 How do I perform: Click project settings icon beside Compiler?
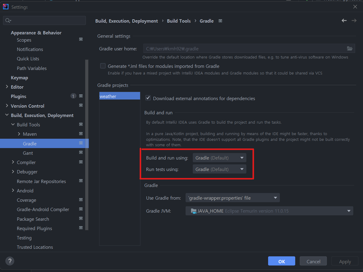81,162
